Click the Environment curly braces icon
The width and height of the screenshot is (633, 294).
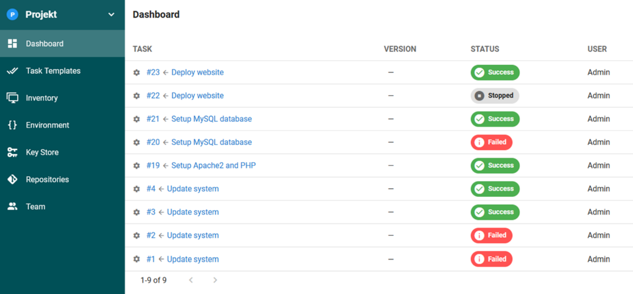(13, 125)
